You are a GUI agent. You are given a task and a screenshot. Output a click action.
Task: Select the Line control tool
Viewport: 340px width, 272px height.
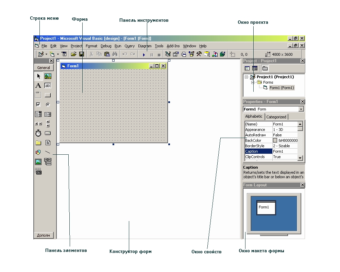tap(48, 152)
